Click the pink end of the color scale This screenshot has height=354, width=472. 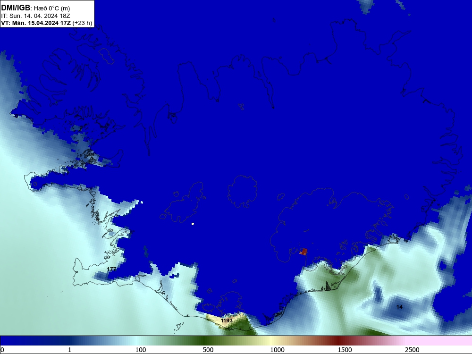pyautogui.click(x=439, y=341)
